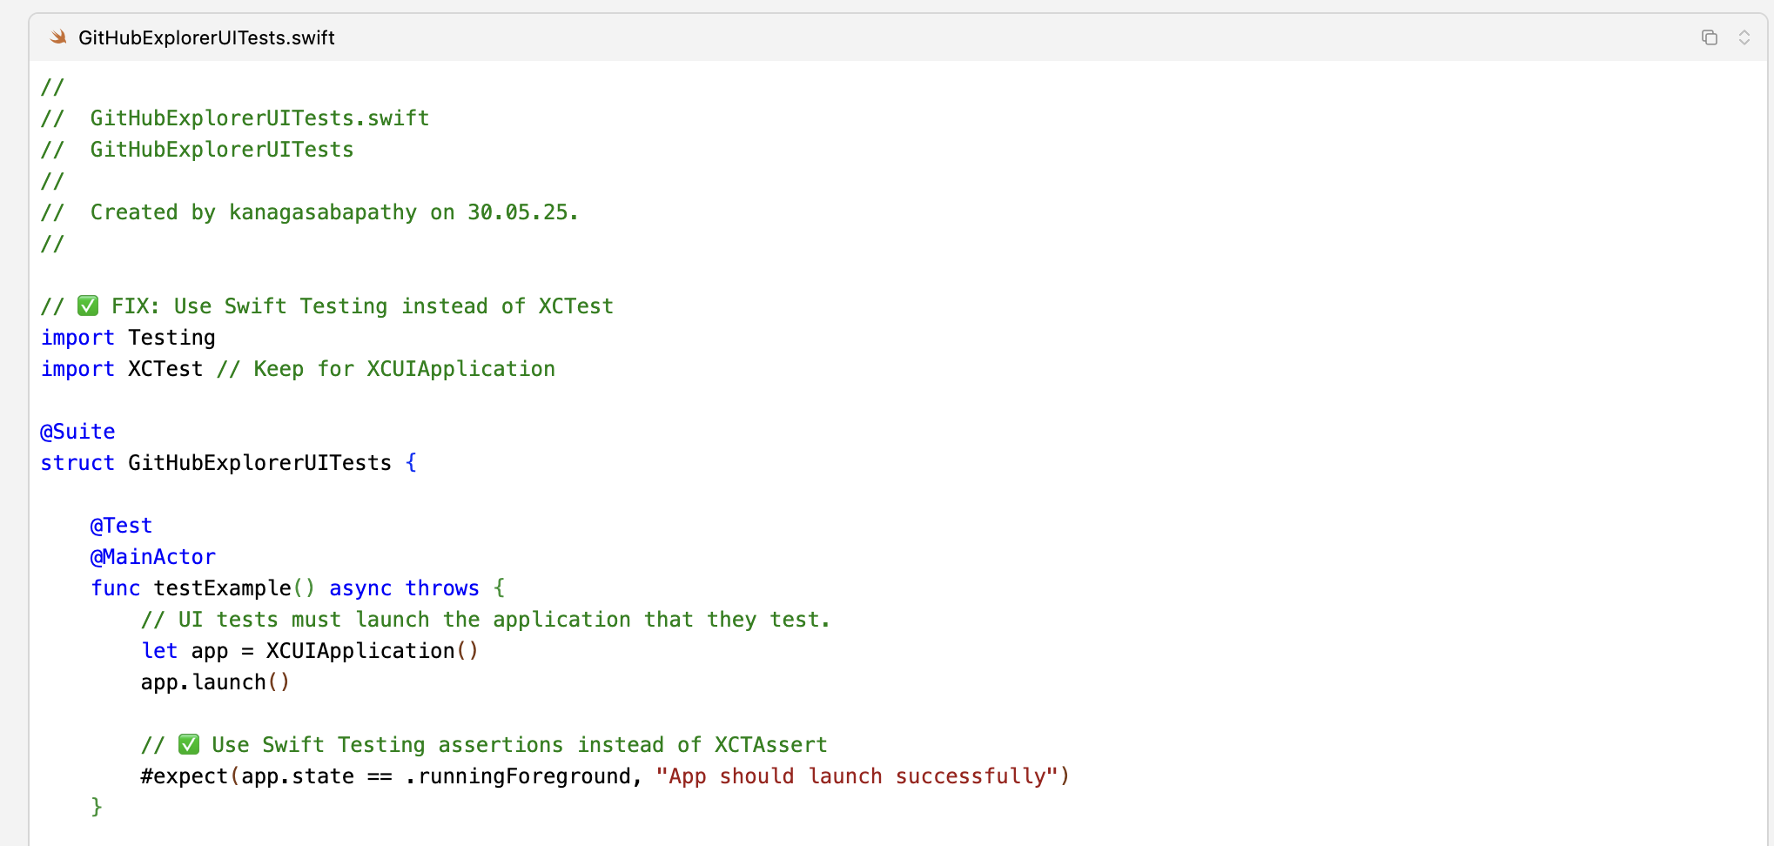Click string 'App should launch successfully'

coord(857,776)
